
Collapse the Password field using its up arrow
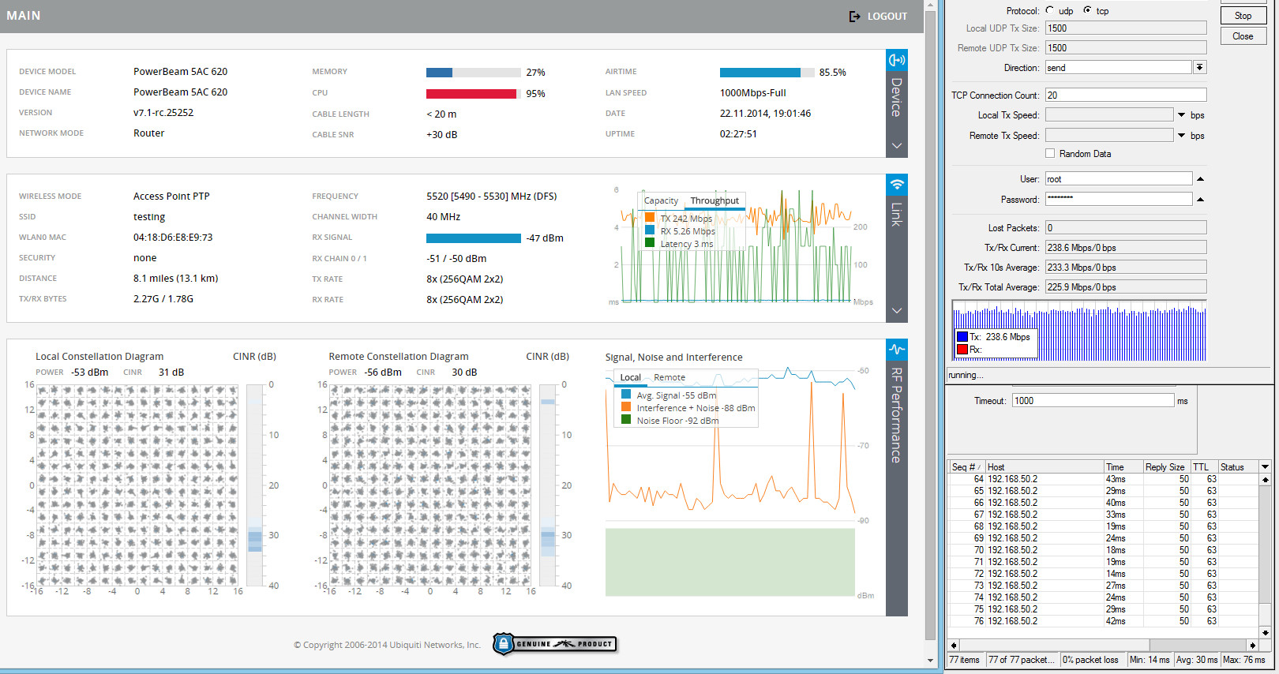(x=1200, y=200)
